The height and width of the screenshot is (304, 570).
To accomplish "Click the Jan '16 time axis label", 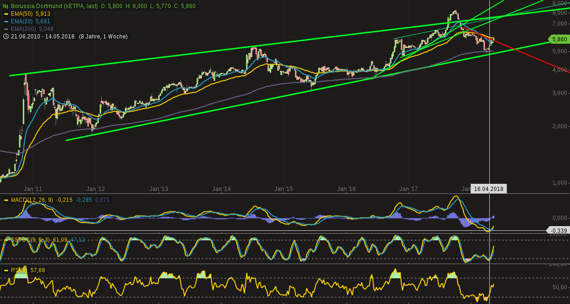I will 346,189.
